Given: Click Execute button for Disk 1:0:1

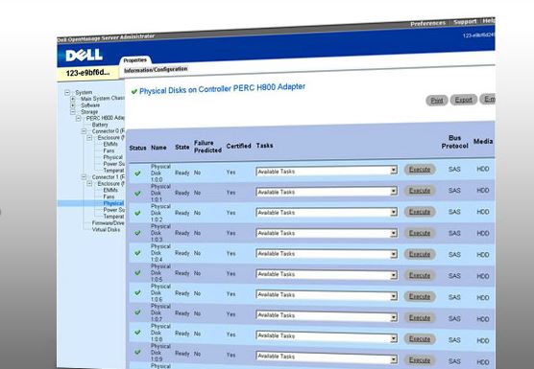Looking at the screenshot, I should pos(420,191).
